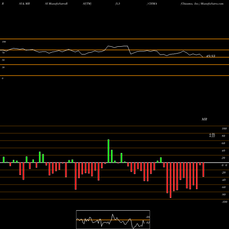Image resolution: width=229 pixels, height=229 pixels.
Task: Click the 'CHMA' ticker symbol
Action: 153,4
